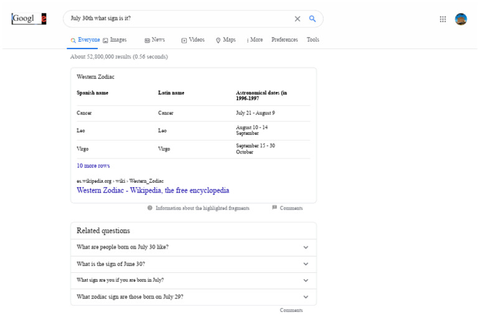This screenshot has height=317, width=478.
Task: Open search Preferences
Action: (x=284, y=40)
